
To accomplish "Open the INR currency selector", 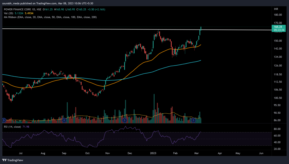I will (277, 9).
